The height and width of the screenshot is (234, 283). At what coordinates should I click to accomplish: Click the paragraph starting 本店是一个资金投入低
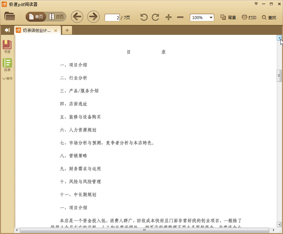[x=146, y=223]
